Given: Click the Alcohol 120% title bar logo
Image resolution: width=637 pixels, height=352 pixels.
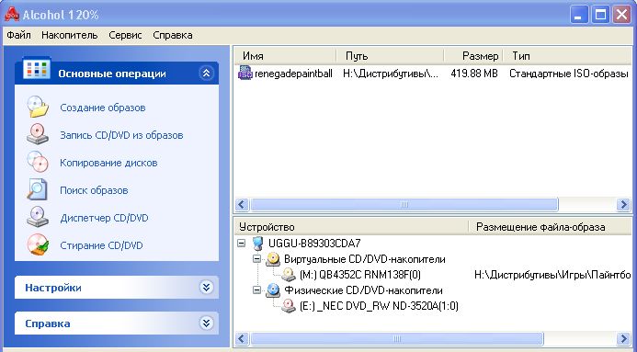Looking at the screenshot, I should 12,15.
